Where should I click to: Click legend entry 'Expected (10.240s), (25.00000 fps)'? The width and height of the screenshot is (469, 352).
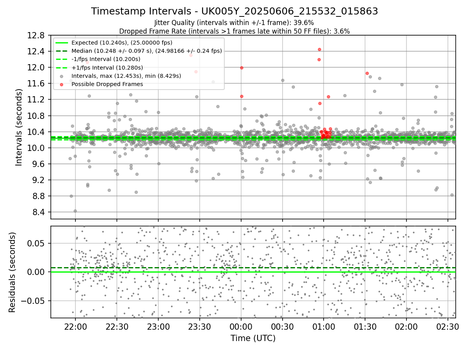click(122, 43)
